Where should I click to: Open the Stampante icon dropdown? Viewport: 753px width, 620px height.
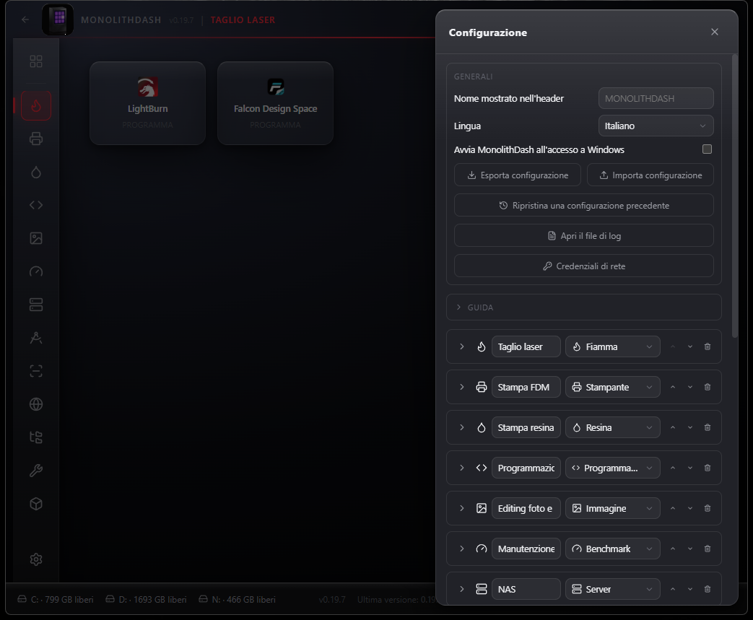point(613,387)
